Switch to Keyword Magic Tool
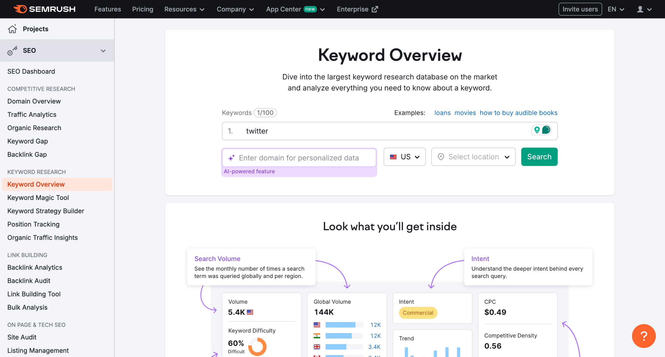Screen dimensions: 665x357 [38, 198]
